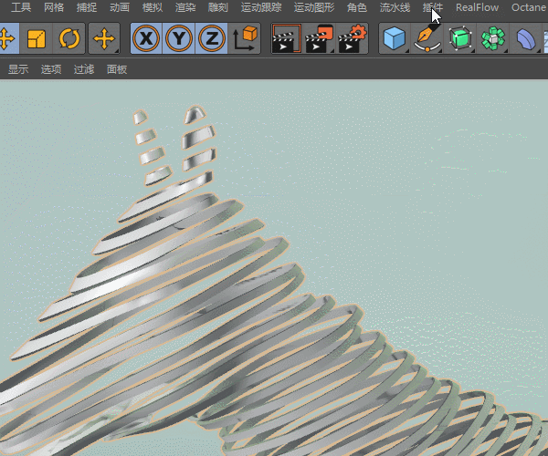
Task: Select the Scale tool icon
Action: pyautogui.click(x=37, y=38)
